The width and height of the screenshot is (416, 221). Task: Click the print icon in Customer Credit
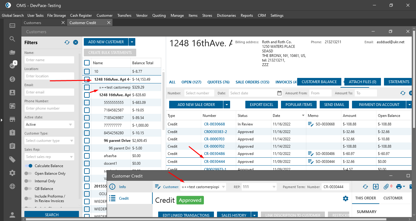(398, 187)
